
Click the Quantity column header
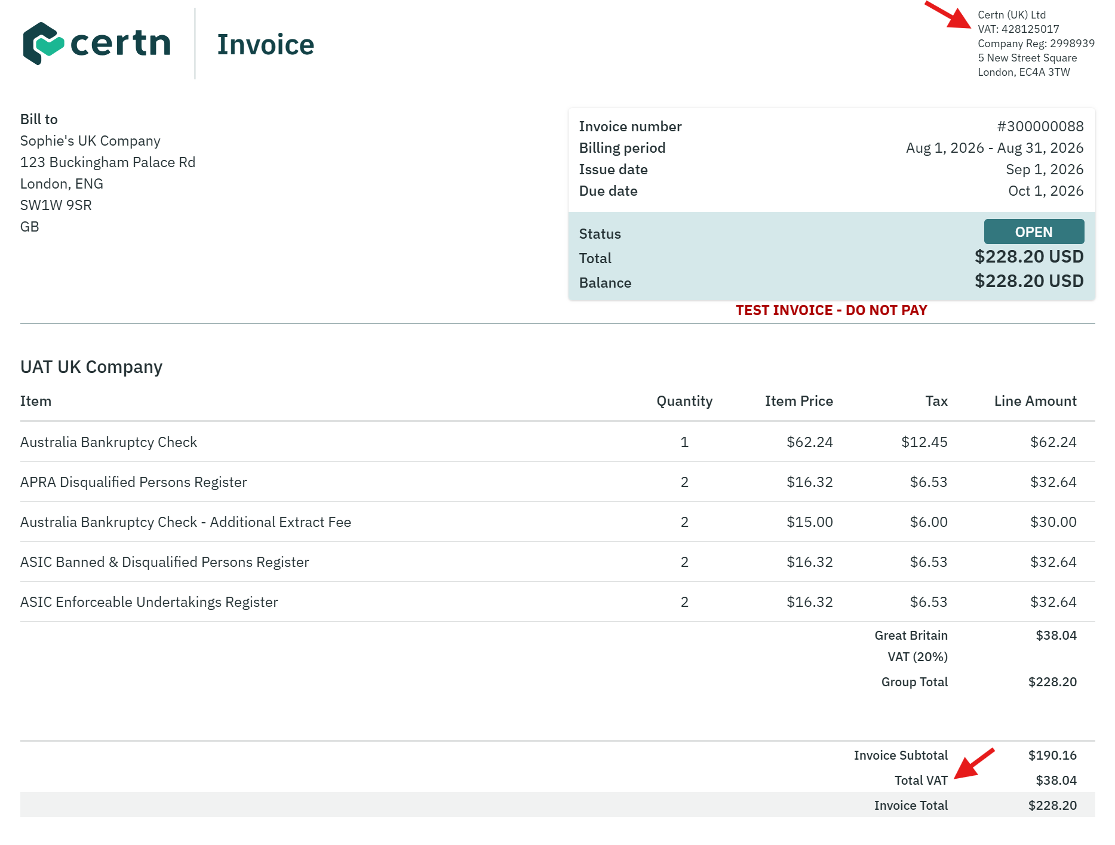[684, 401]
